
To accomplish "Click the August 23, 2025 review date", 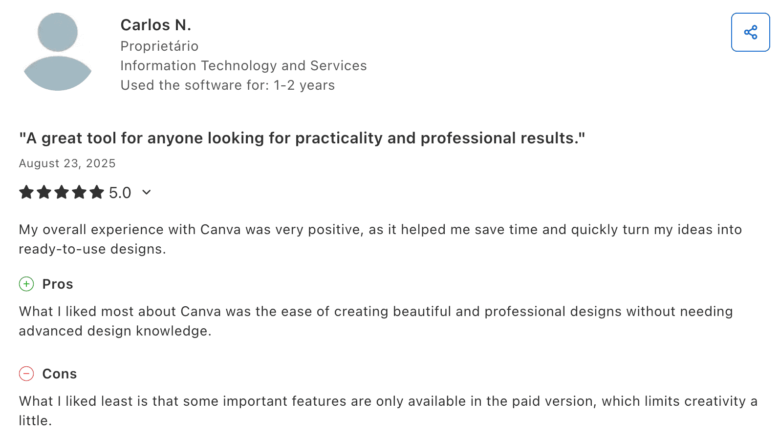I will coord(67,163).
